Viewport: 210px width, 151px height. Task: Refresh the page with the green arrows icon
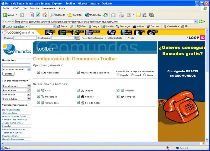[38, 15]
